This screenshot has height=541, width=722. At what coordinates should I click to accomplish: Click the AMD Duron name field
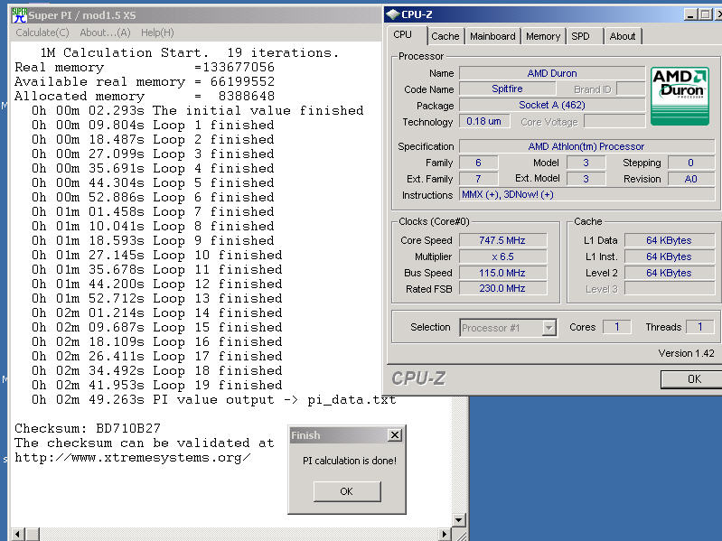(x=552, y=73)
